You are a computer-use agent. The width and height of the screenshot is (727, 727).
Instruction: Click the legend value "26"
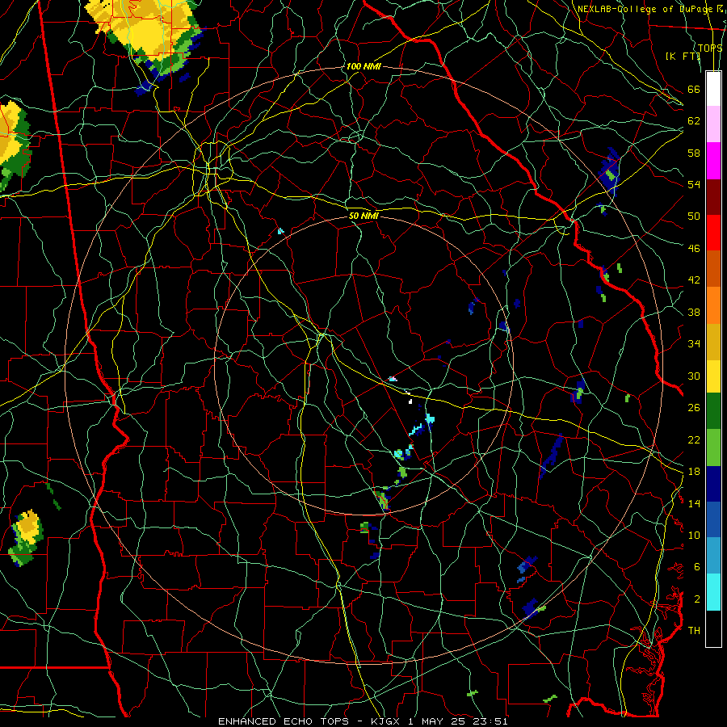pyautogui.click(x=694, y=408)
